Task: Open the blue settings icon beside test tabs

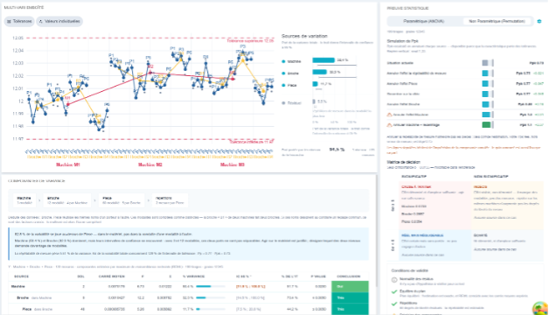Action: click(539, 21)
